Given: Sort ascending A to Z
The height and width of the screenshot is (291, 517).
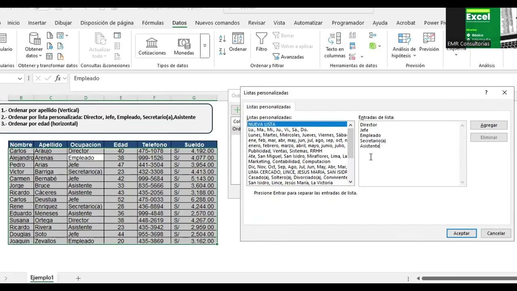Looking at the screenshot, I should 222,39.
